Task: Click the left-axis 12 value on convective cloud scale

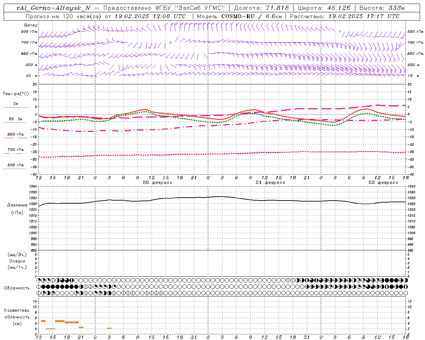Action: coord(35,301)
